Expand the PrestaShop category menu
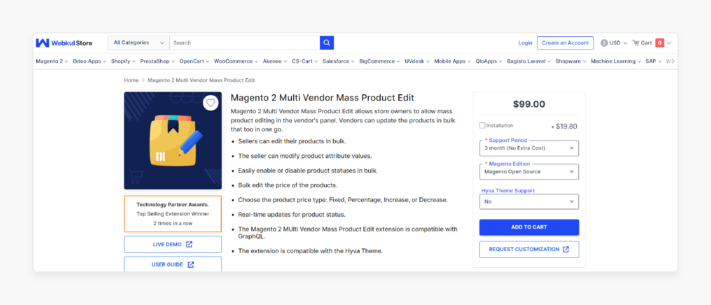The height and width of the screenshot is (305, 711). tap(157, 61)
